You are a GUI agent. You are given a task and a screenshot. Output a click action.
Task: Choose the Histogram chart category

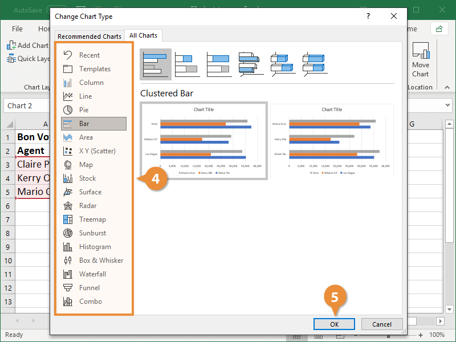click(93, 247)
